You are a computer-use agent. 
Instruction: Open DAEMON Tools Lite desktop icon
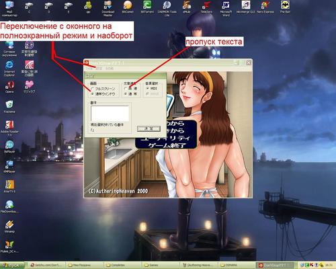click(x=167, y=8)
